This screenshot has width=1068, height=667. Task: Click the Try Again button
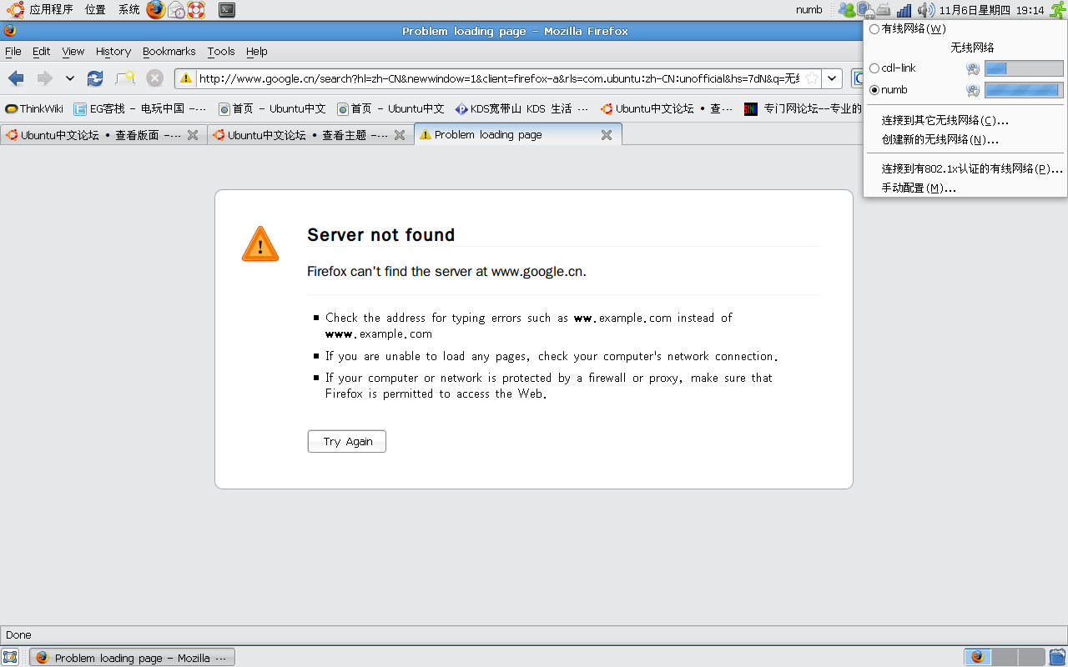coord(347,441)
